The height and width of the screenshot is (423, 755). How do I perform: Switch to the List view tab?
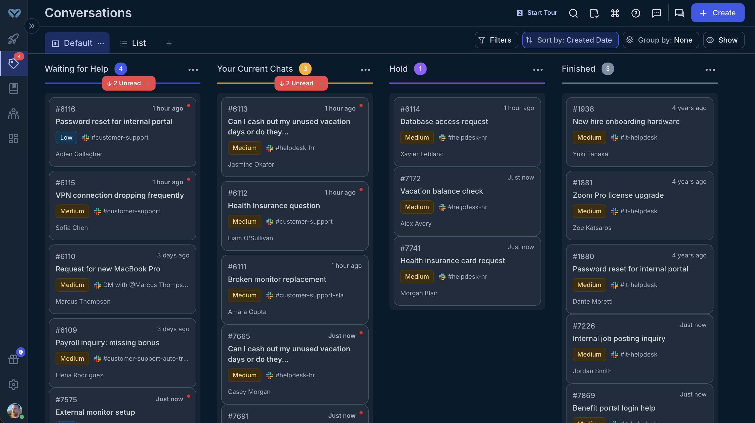[133, 43]
